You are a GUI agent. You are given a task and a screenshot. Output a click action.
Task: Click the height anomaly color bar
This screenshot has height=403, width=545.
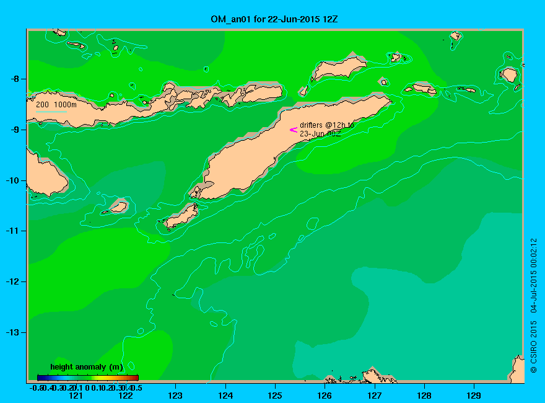pyautogui.click(x=88, y=378)
